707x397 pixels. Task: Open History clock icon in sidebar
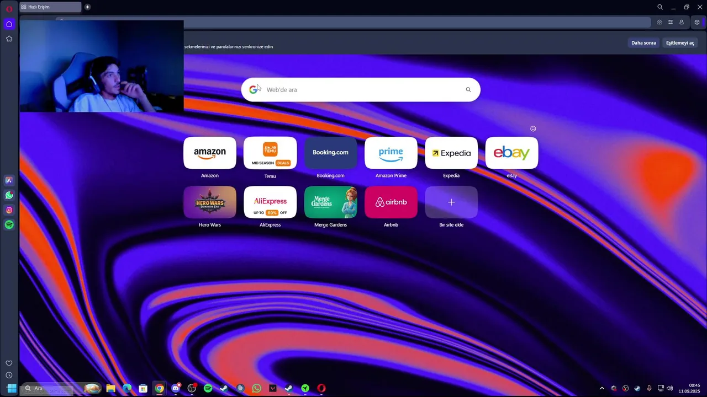pos(9,375)
